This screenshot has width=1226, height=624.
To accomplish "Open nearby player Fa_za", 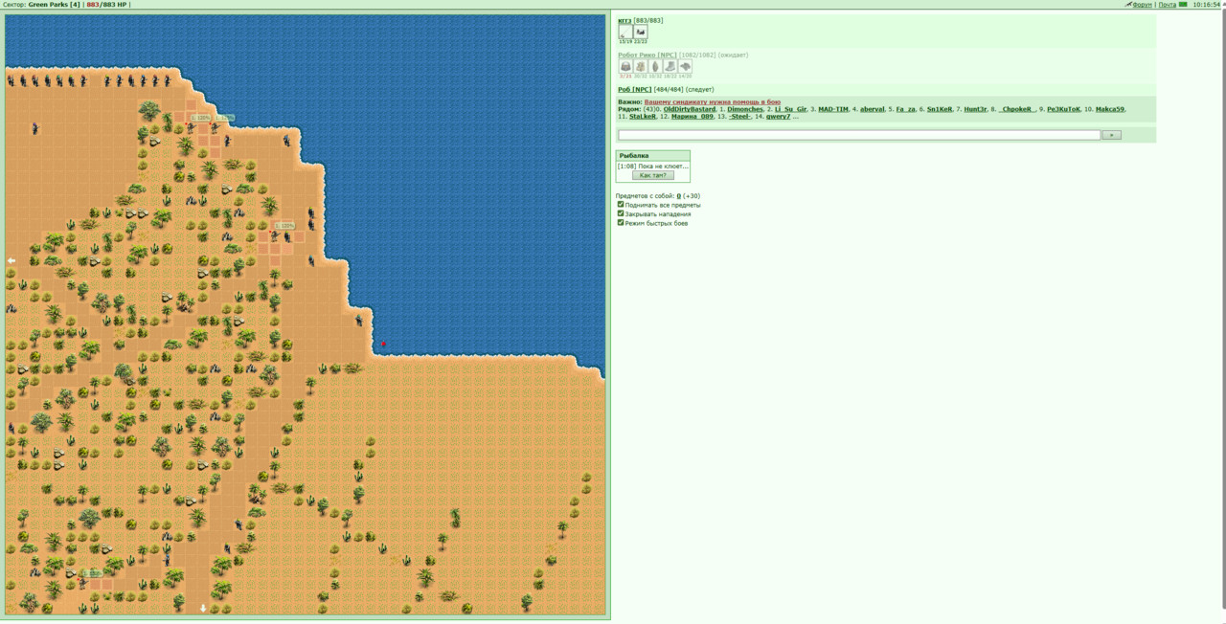I will click(x=906, y=109).
